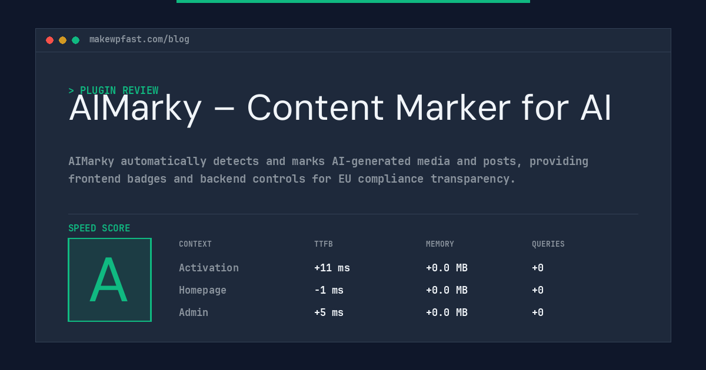Screen dimensions: 706x370
Task: Click the plugin description paragraph
Action: (328, 170)
